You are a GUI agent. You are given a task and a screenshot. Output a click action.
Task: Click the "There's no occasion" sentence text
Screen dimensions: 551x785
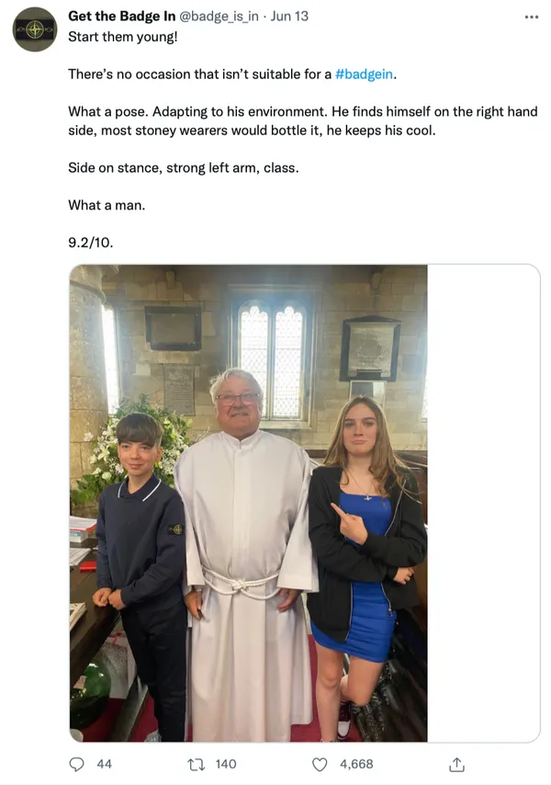[199, 73]
